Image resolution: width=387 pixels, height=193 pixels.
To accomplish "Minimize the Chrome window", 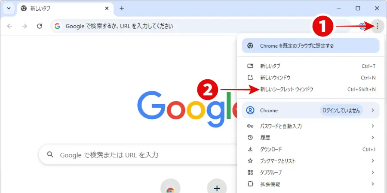I will tap(339, 9).
